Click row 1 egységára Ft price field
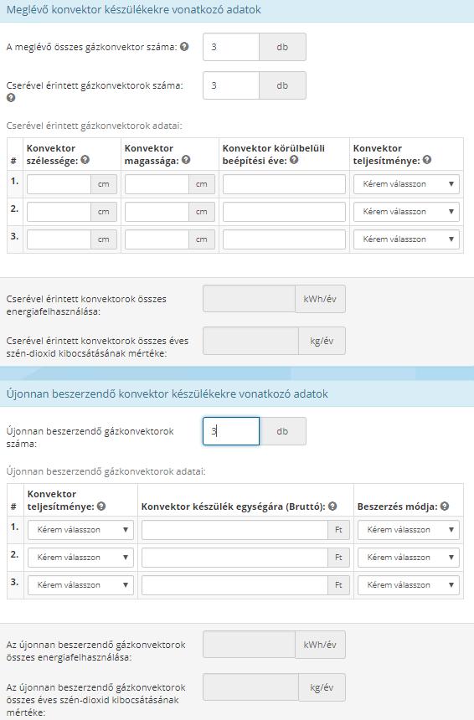This screenshot has width=474, height=720. (x=234, y=530)
